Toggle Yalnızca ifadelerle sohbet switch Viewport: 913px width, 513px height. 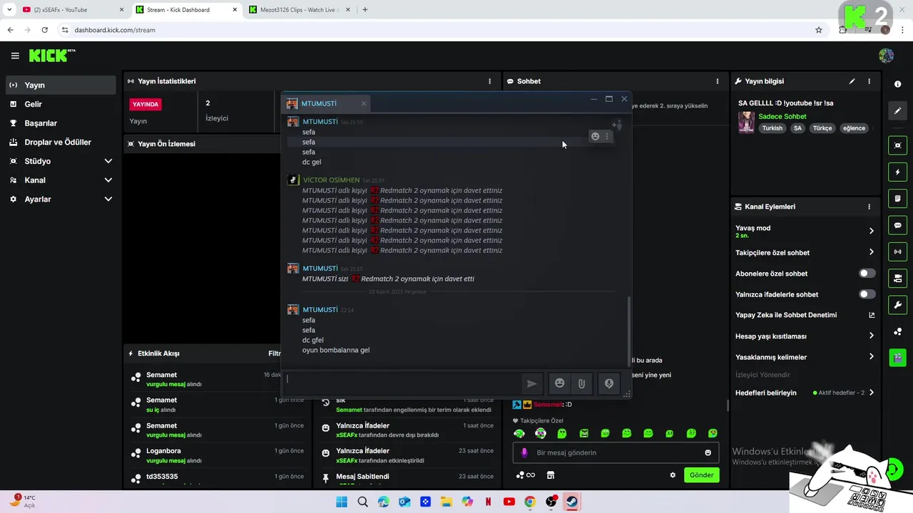click(867, 294)
